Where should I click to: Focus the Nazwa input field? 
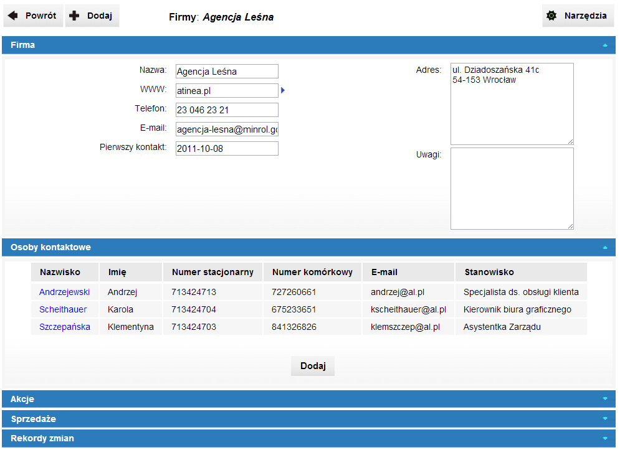click(227, 72)
